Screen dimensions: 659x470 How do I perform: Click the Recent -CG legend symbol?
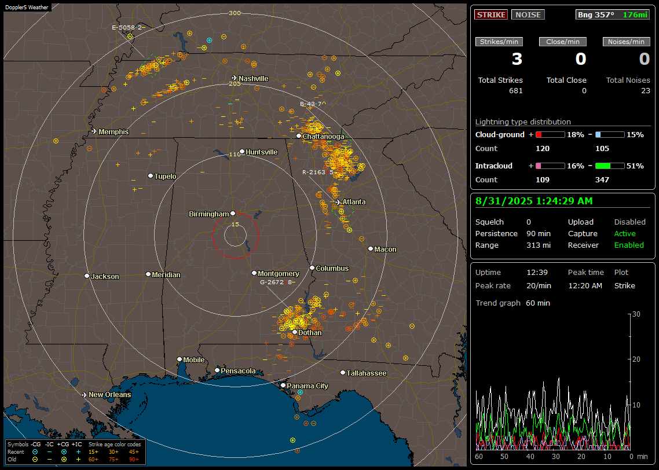[x=35, y=452]
